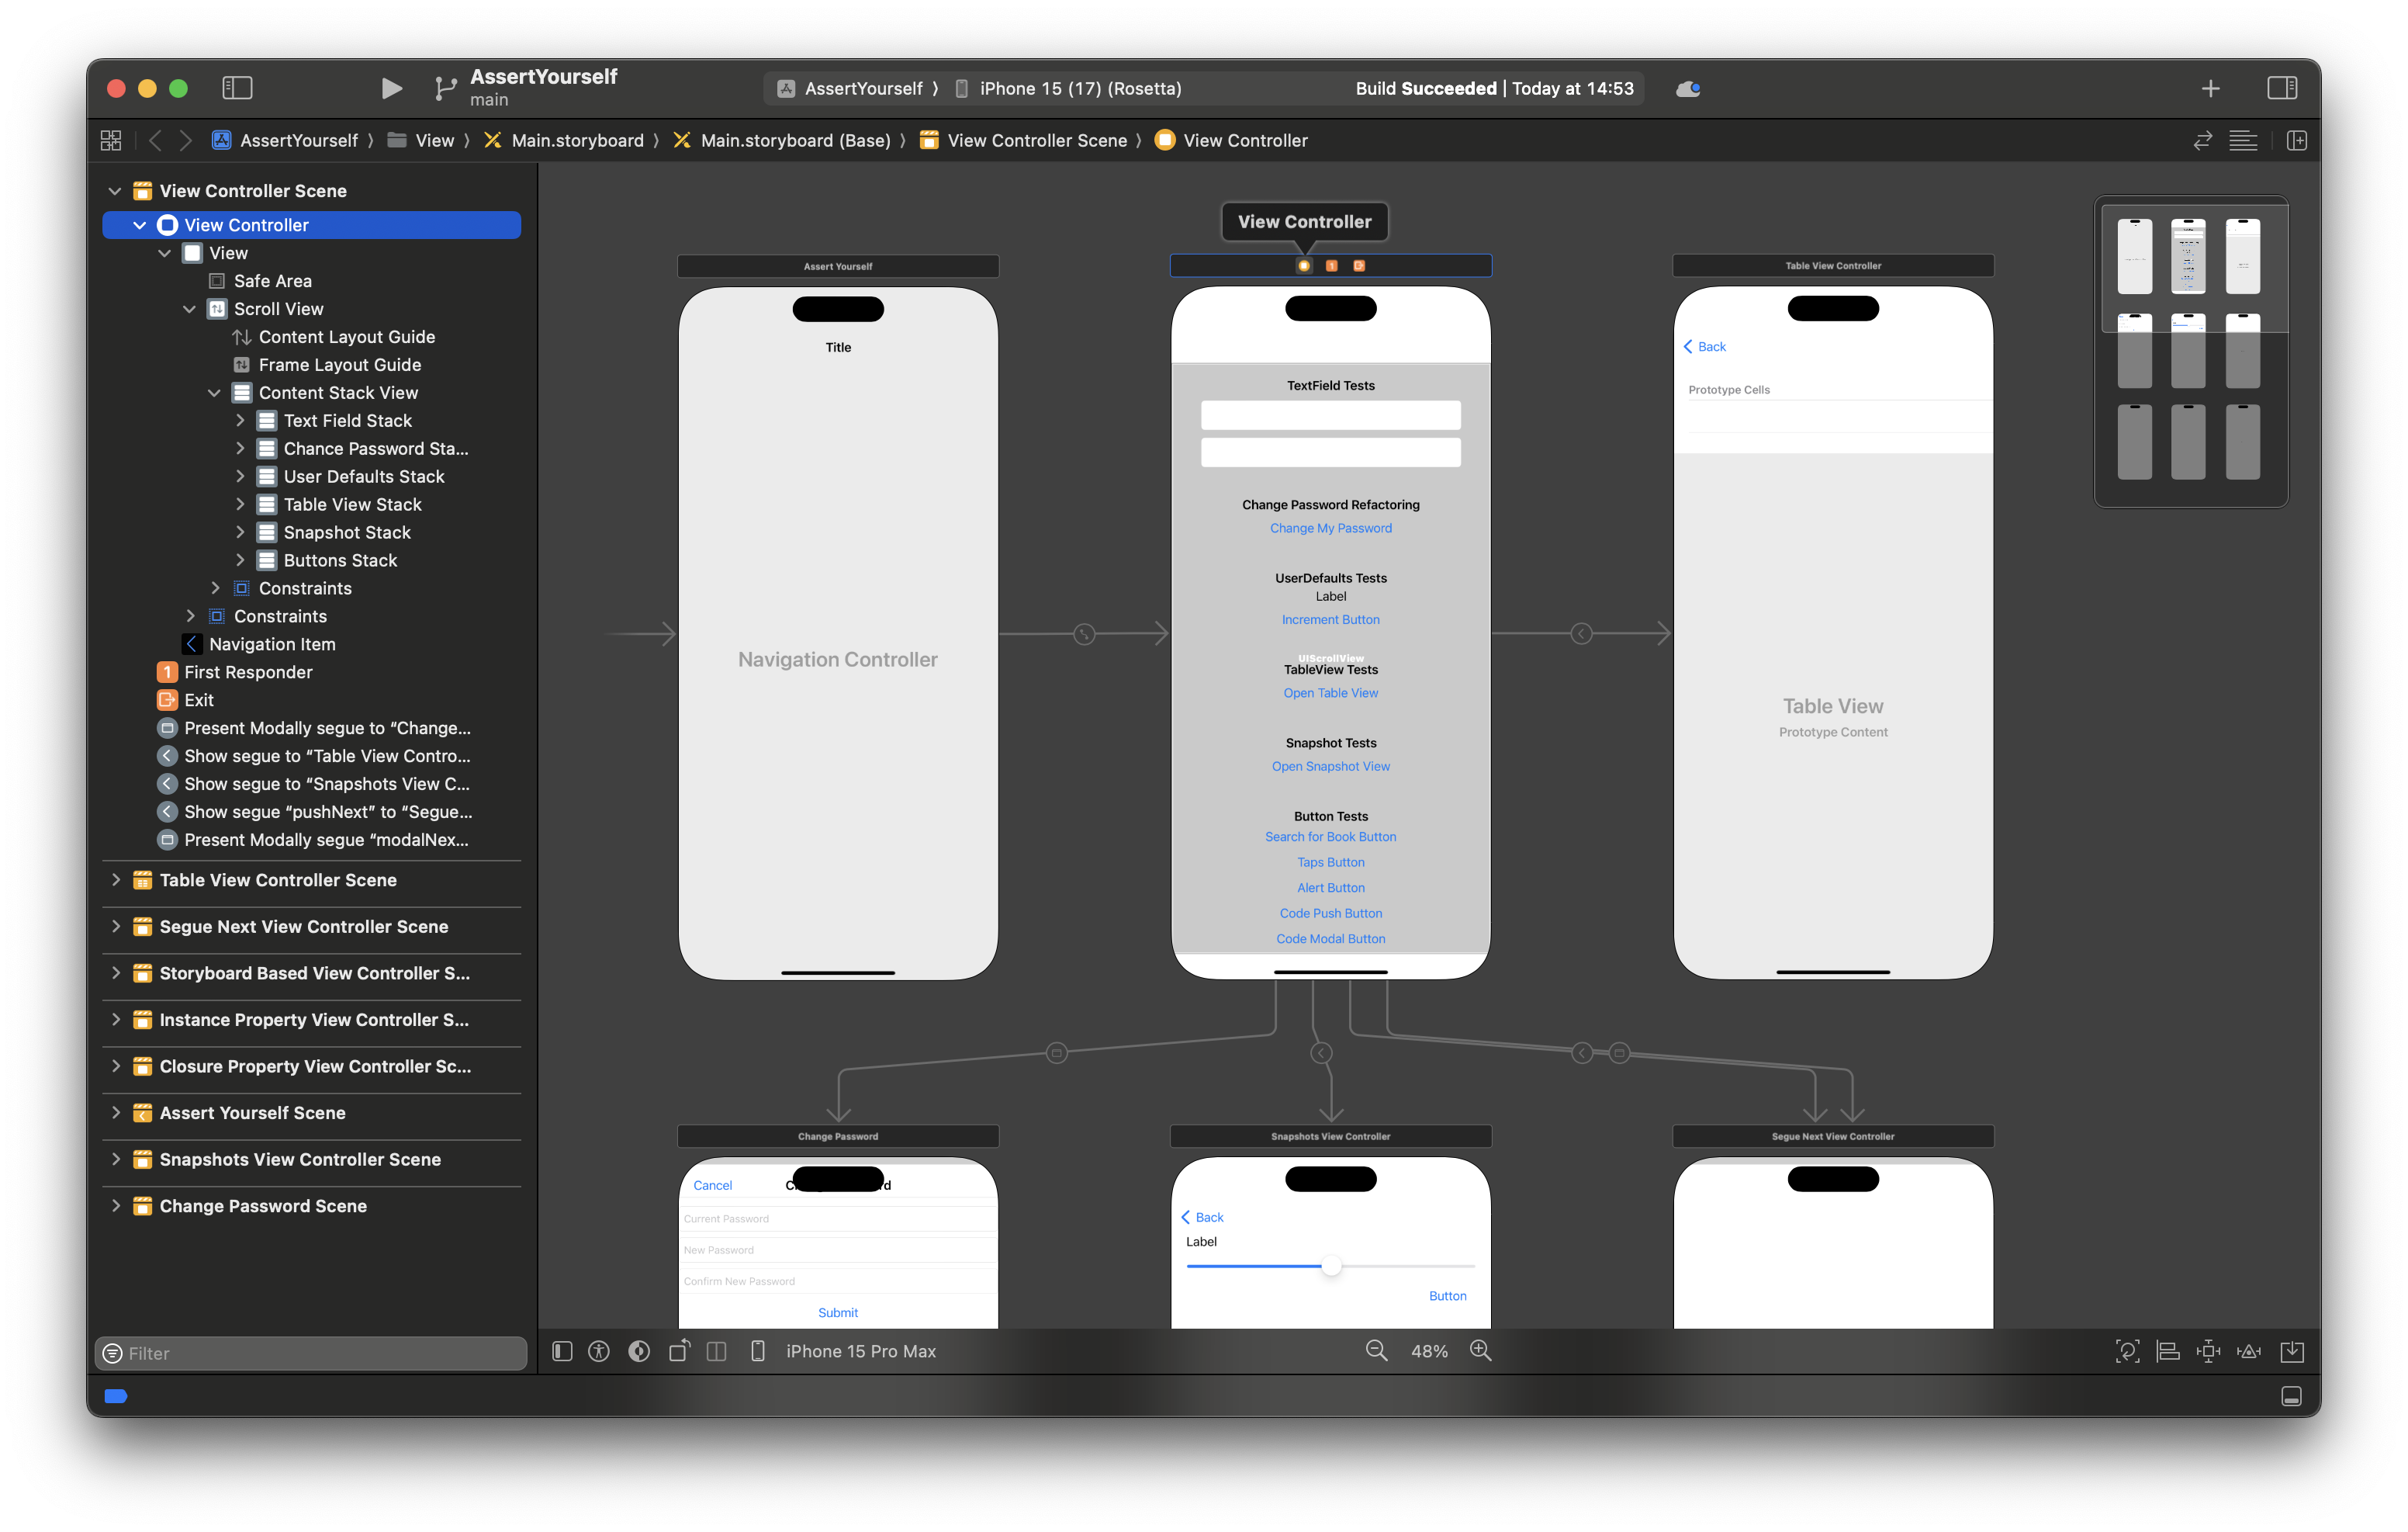Open the editor options lines icon
This screenshot has width=2408, height=1532.
point(2243,140)
